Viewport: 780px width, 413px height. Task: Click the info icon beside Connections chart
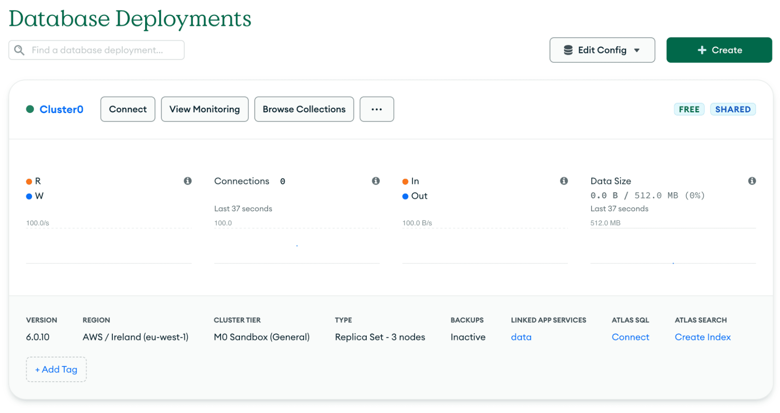(375, 181)
